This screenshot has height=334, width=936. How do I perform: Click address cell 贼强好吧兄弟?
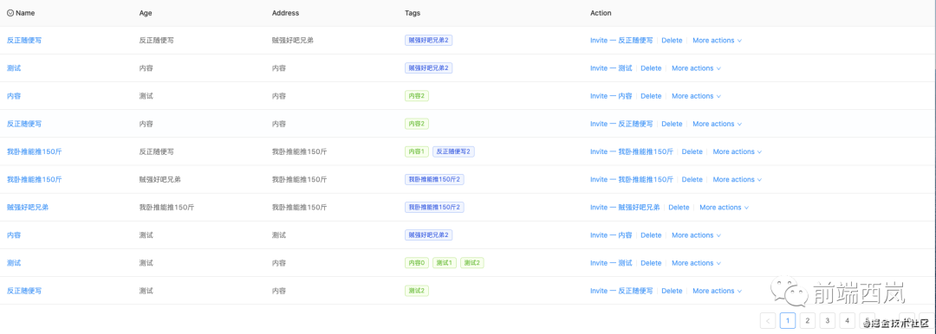293,41
